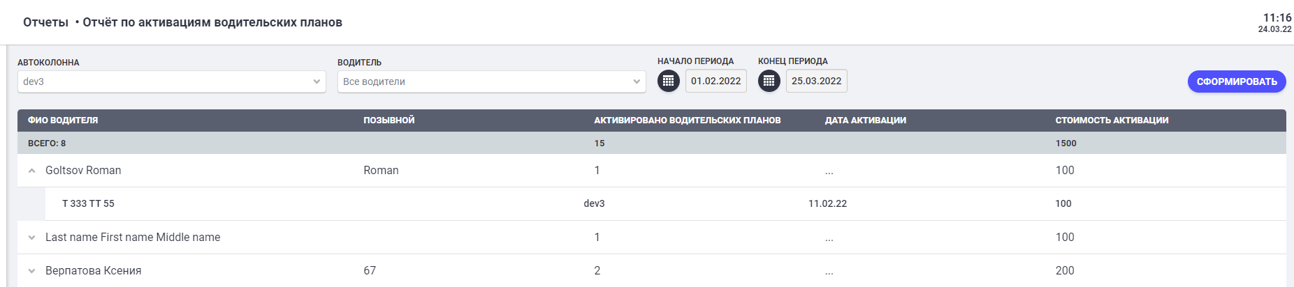Click the activation date ellipsis for Goltsov Roman
Viewport: 1294px width, 287px height.
[829, 171]
